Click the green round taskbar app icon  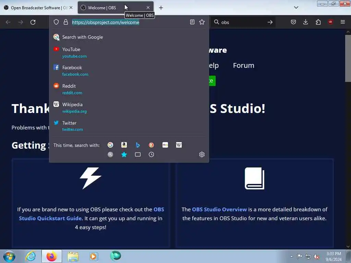click(116, 256)
